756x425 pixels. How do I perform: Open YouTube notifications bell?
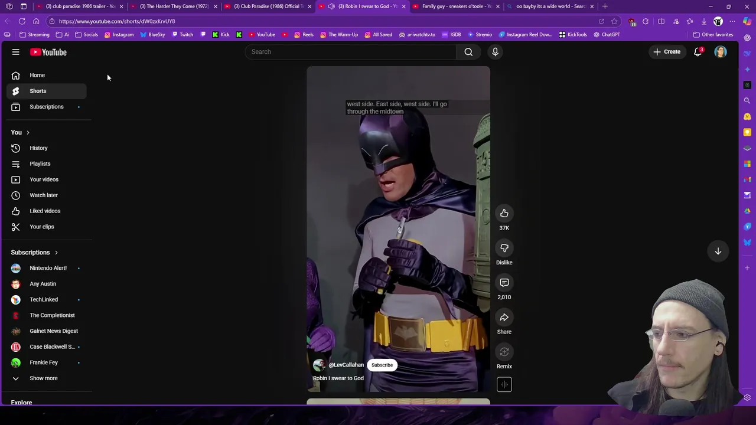click(x=698, y=52)
